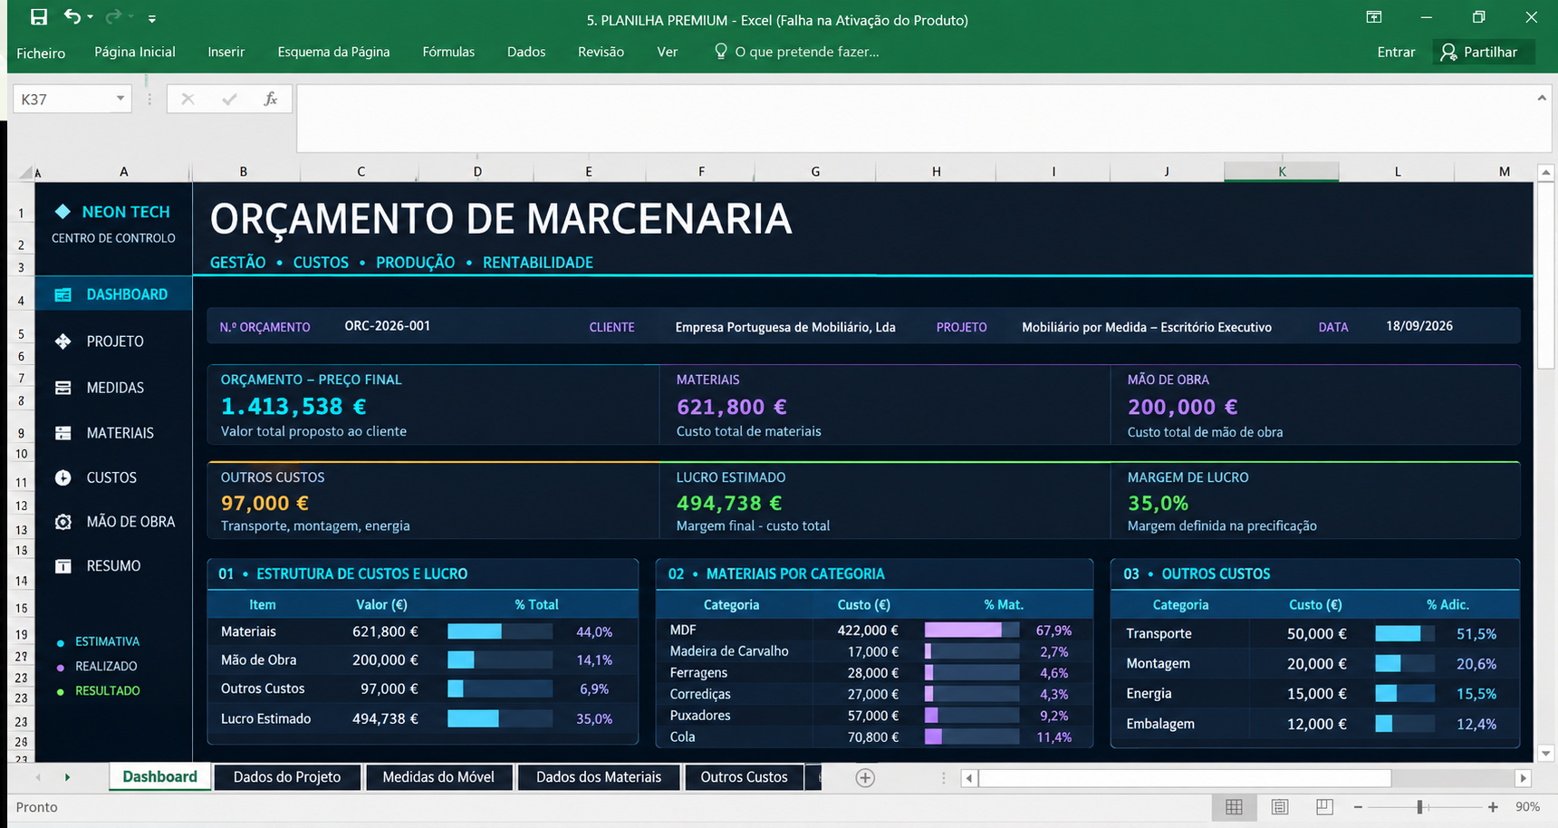This screenshot has height=828, width=1558.
Task: Click the Medidas sidebar icon
Action: (63, 388)
